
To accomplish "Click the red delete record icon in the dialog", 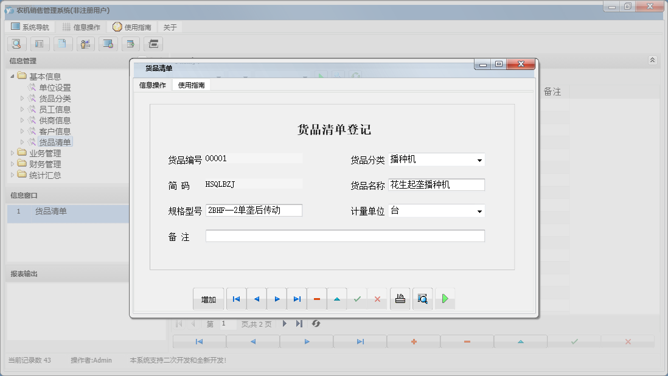I will click(317, 299).
